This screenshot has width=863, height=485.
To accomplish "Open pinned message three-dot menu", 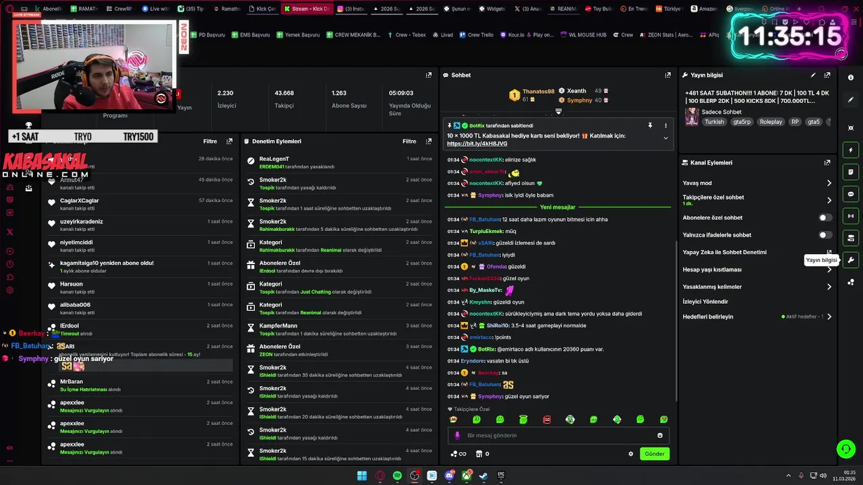I will pos(665,125).
